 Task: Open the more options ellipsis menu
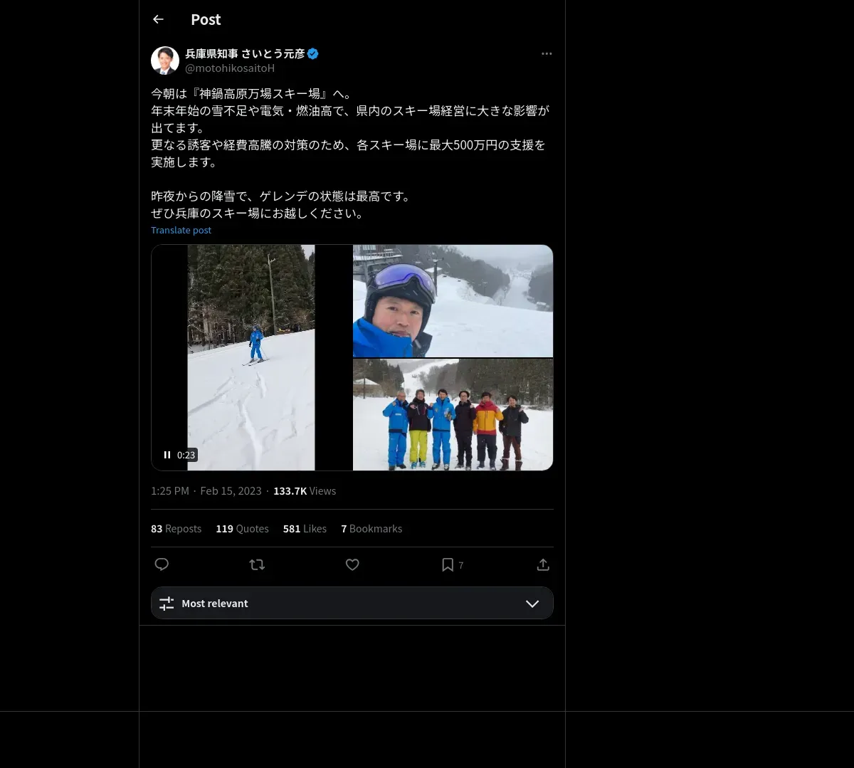(x=547, y=53)
